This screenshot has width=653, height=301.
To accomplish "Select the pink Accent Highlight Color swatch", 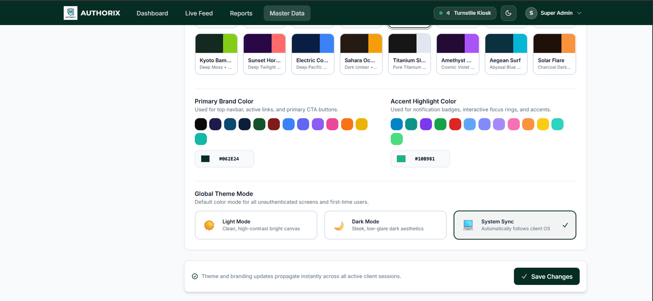I will 514,124.
